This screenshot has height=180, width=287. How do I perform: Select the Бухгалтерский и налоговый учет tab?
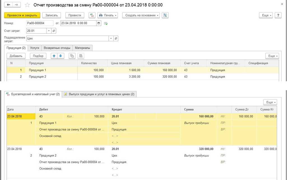(x=33, y=94)
